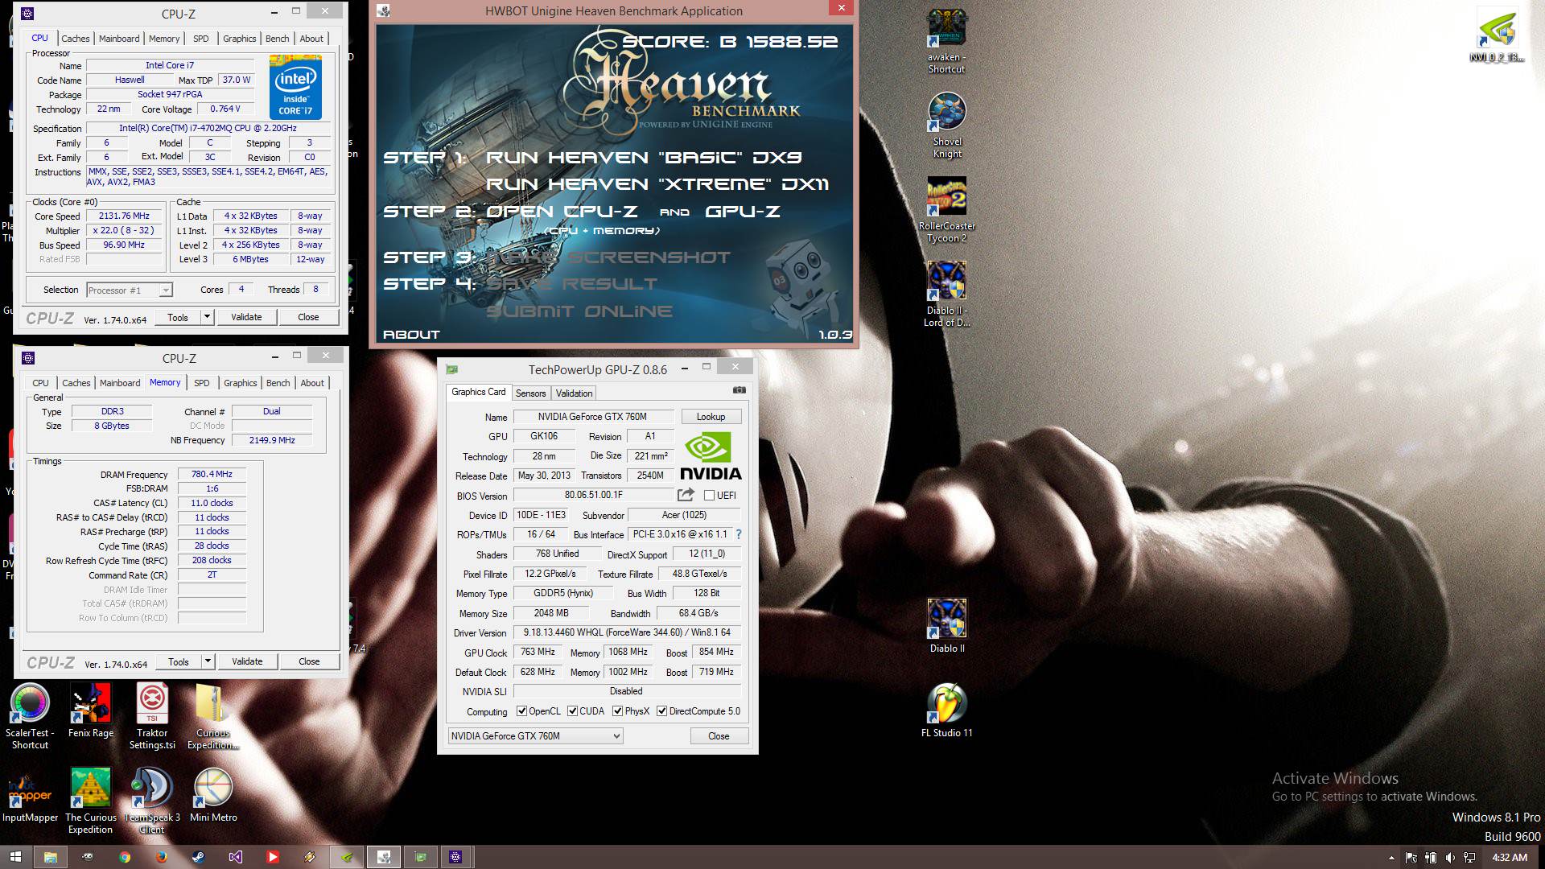Click ABOUT in Heaven Benchmark window
This screenshot has width=1545, height=869.
(411, 335)
